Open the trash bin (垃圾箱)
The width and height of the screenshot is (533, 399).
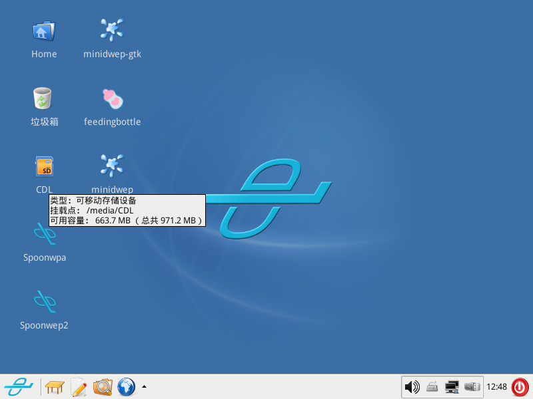point(44,98)
